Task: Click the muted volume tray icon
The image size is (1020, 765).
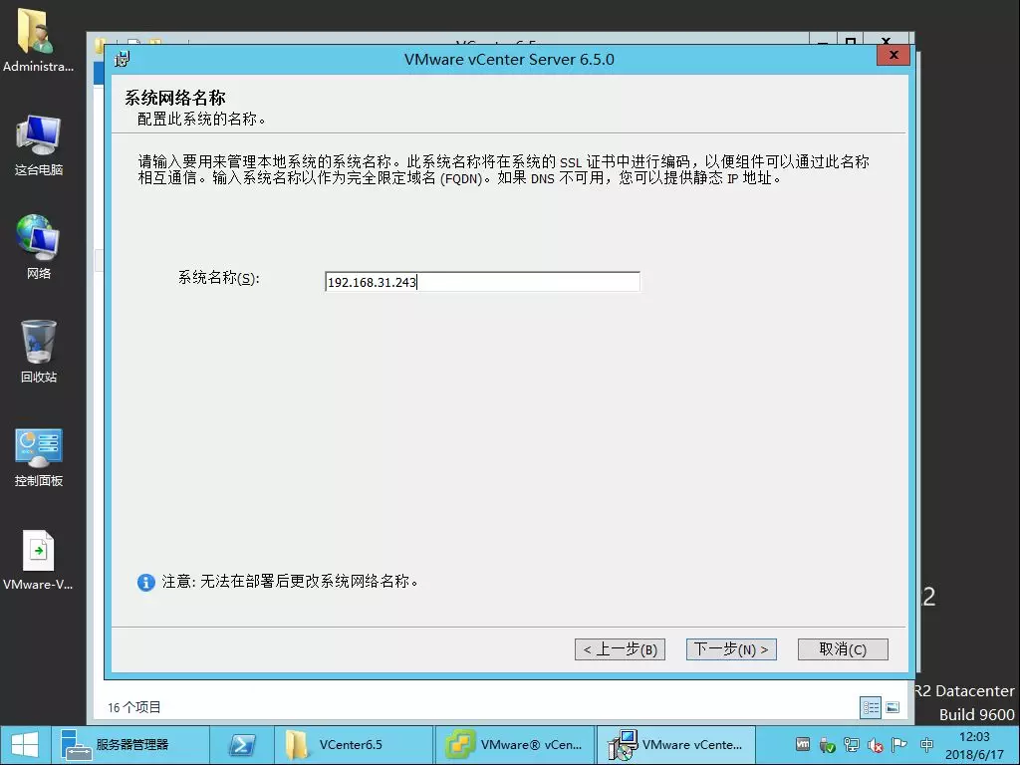Action: click(875, 745)
